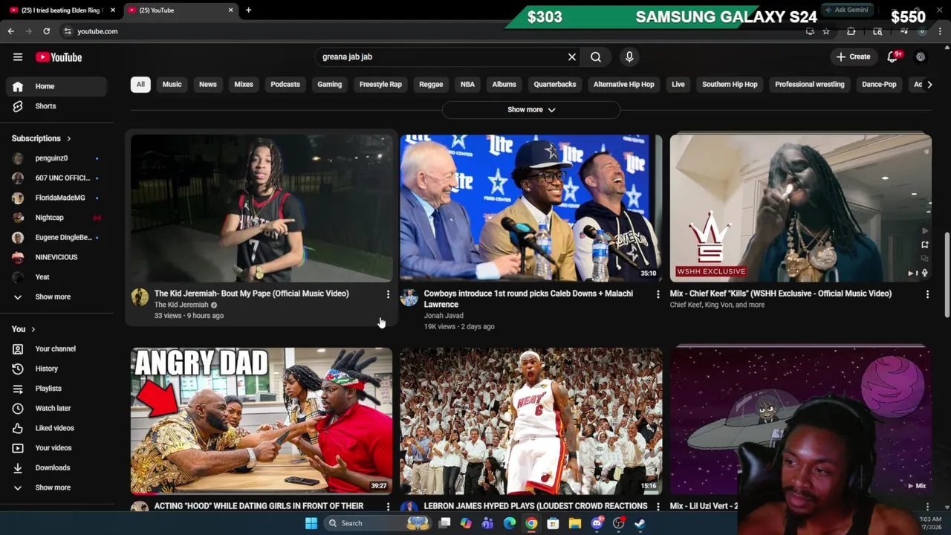Select the All filter chip

[140, 85]
